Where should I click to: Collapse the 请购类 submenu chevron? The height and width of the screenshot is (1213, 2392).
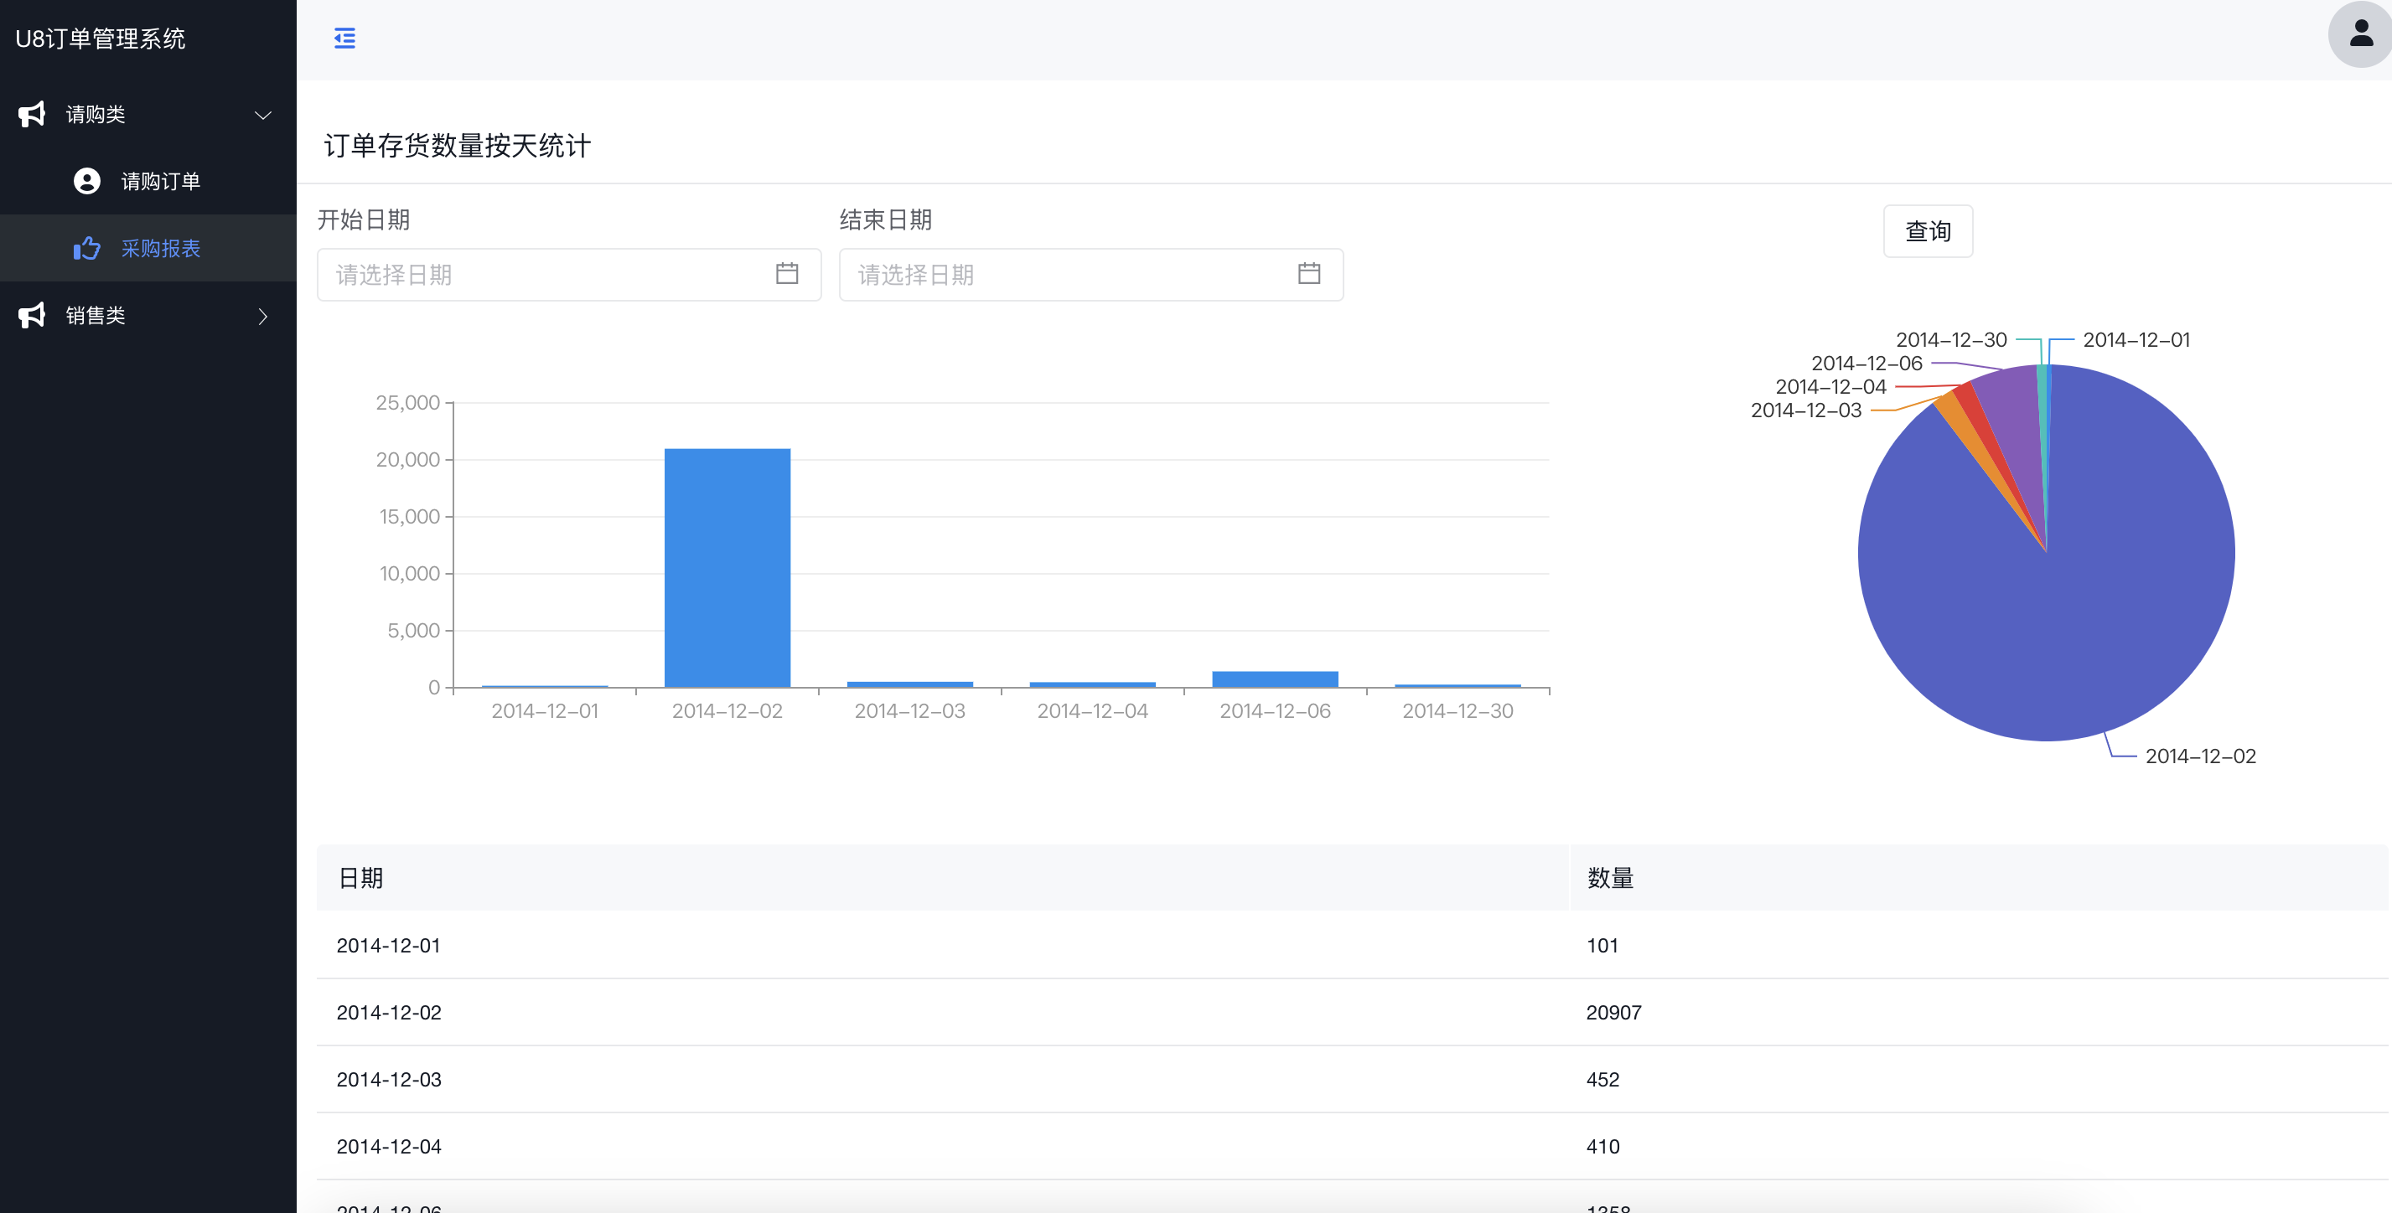pyautogui.click(x=263, y=115)
